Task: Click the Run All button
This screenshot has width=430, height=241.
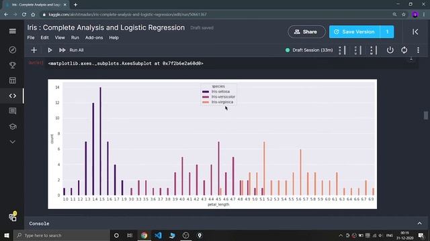Action: click(71, 50)
